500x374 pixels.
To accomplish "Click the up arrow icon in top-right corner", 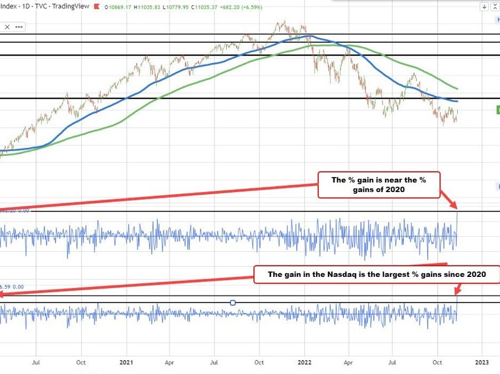I will (x=494, y=7).
